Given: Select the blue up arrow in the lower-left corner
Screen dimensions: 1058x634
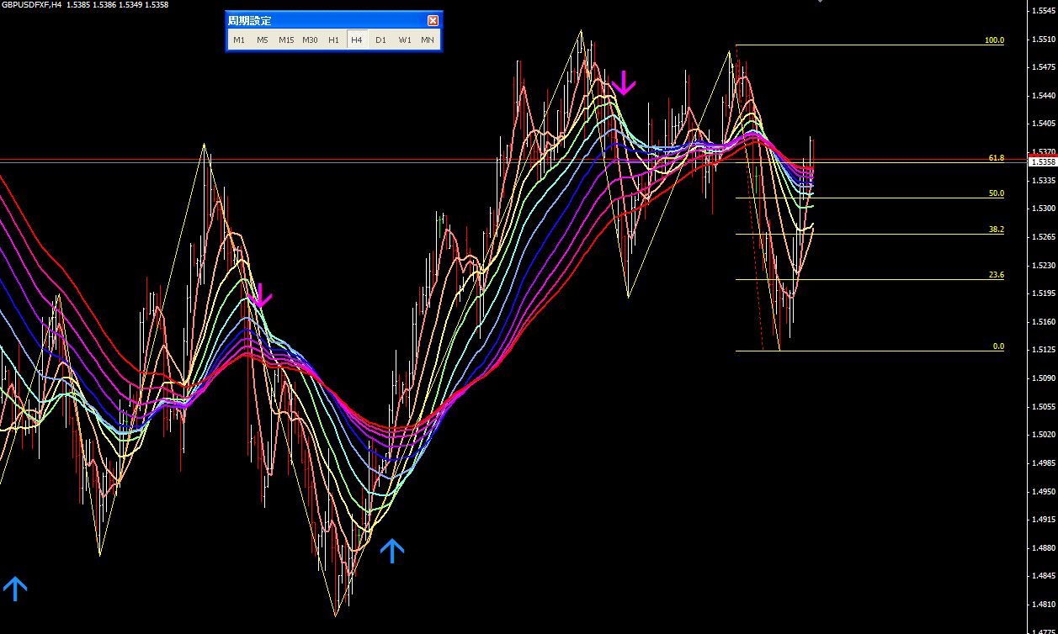Looking at the screenshot, I should [x=15, y=589].
